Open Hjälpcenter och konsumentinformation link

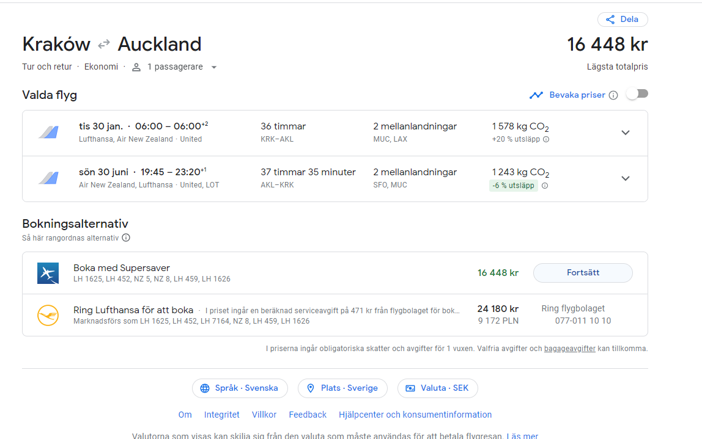pos(415,415)
